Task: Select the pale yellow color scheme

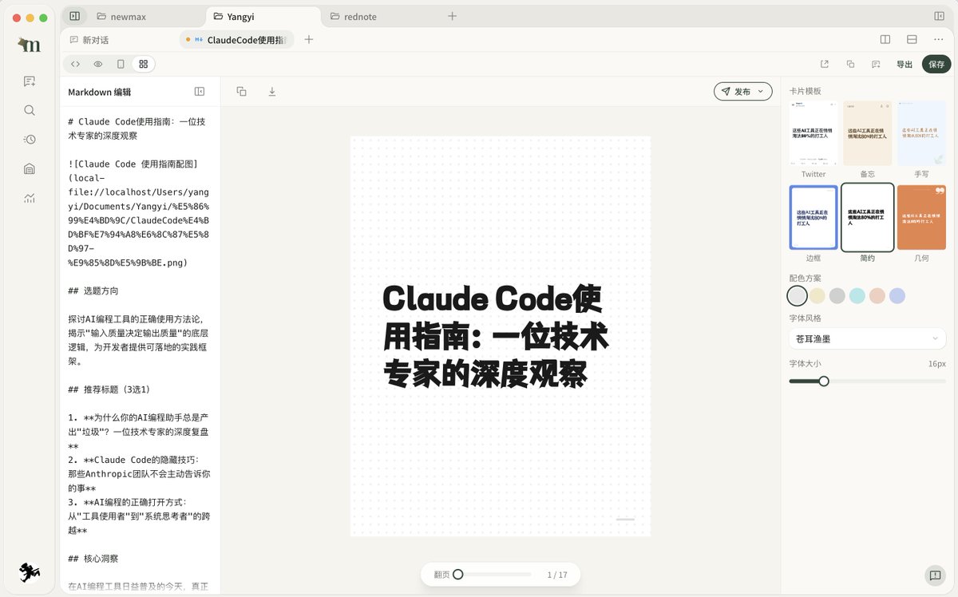Action: tap(817, 295)
